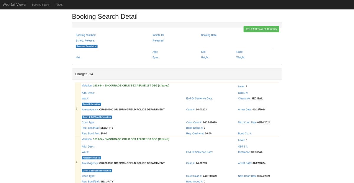
Task: Click charge 1 Court & Bail/Bond Information badge
Action: click(x=97, y=117)
